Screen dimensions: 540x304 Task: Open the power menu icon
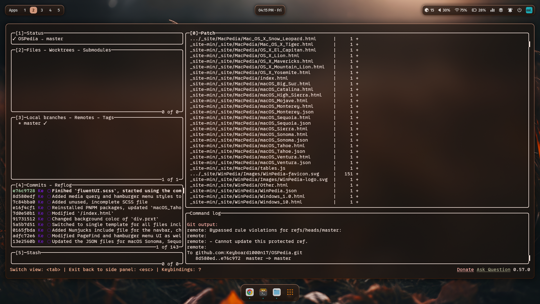(519, 10)
